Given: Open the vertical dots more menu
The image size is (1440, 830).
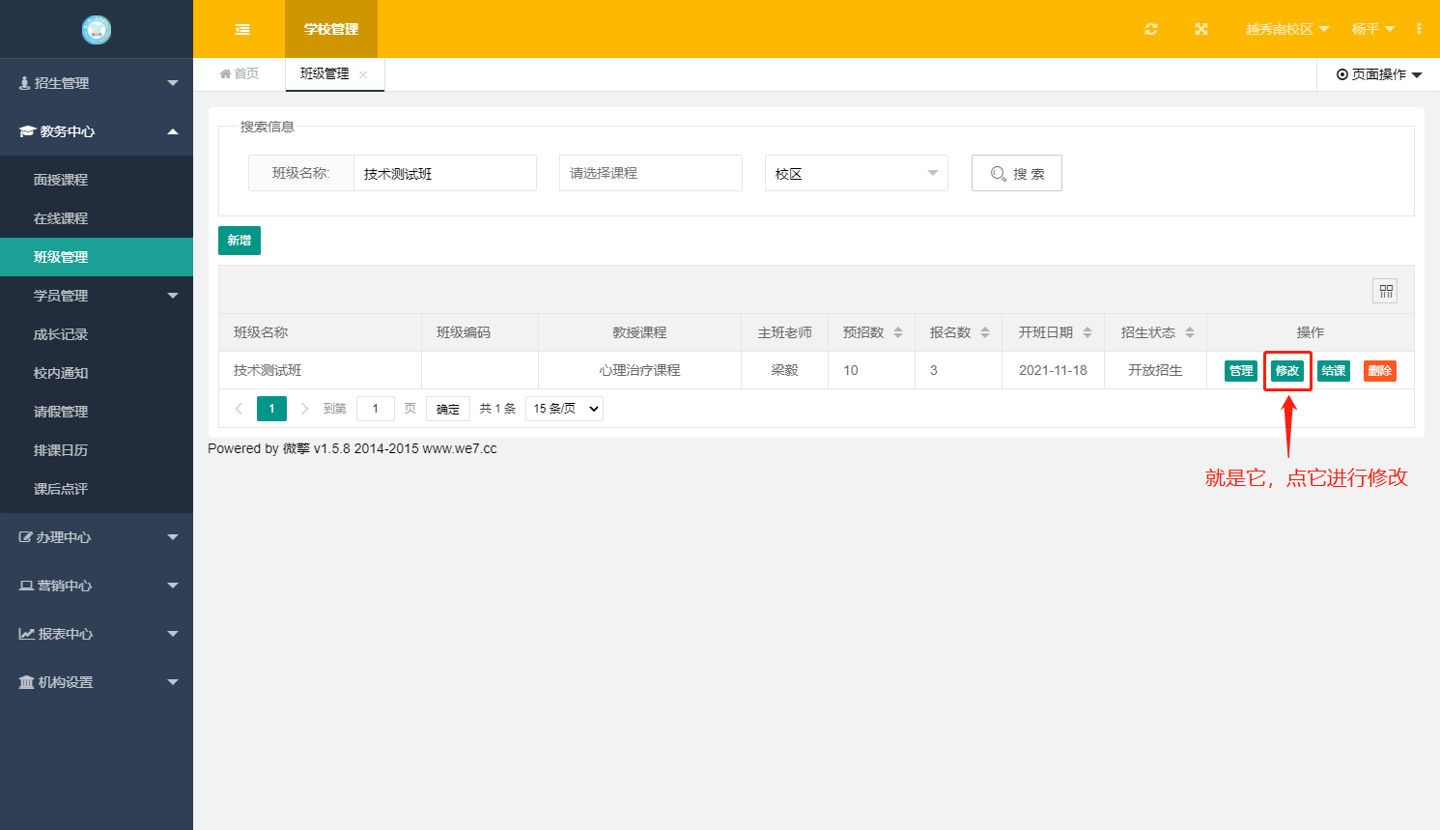Looking at the screenshot, I should tap(1419, 29).
